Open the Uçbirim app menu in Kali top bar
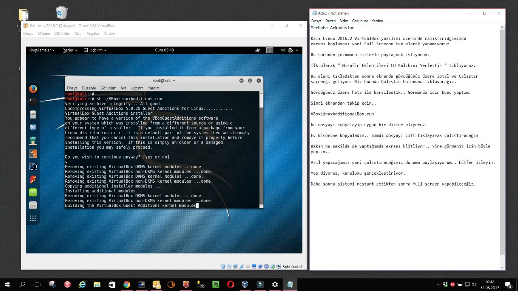 tap(95, 50)
